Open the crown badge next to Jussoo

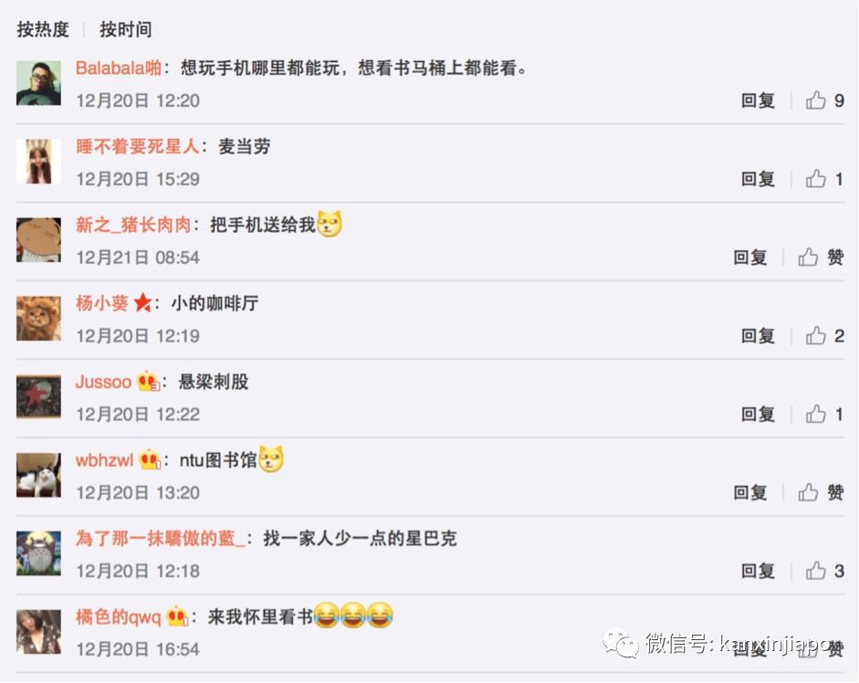[x=148, y=381]
